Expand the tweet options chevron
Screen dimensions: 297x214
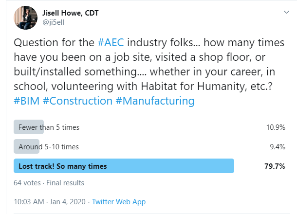[286, 12]
